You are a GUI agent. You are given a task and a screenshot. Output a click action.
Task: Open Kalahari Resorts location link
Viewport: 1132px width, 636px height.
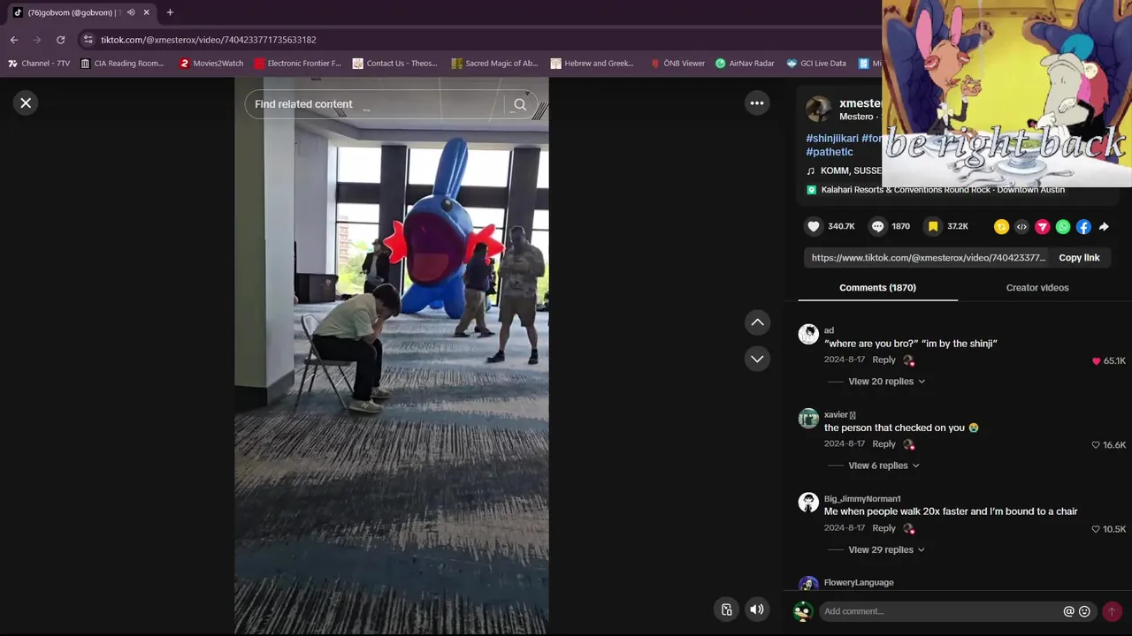(943, 190)
